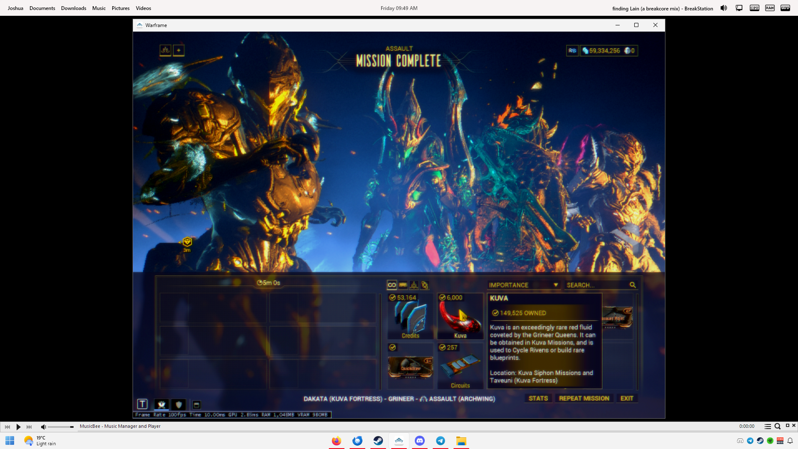
Task: Click the minimize chat window icon
Action: [197, 405]
